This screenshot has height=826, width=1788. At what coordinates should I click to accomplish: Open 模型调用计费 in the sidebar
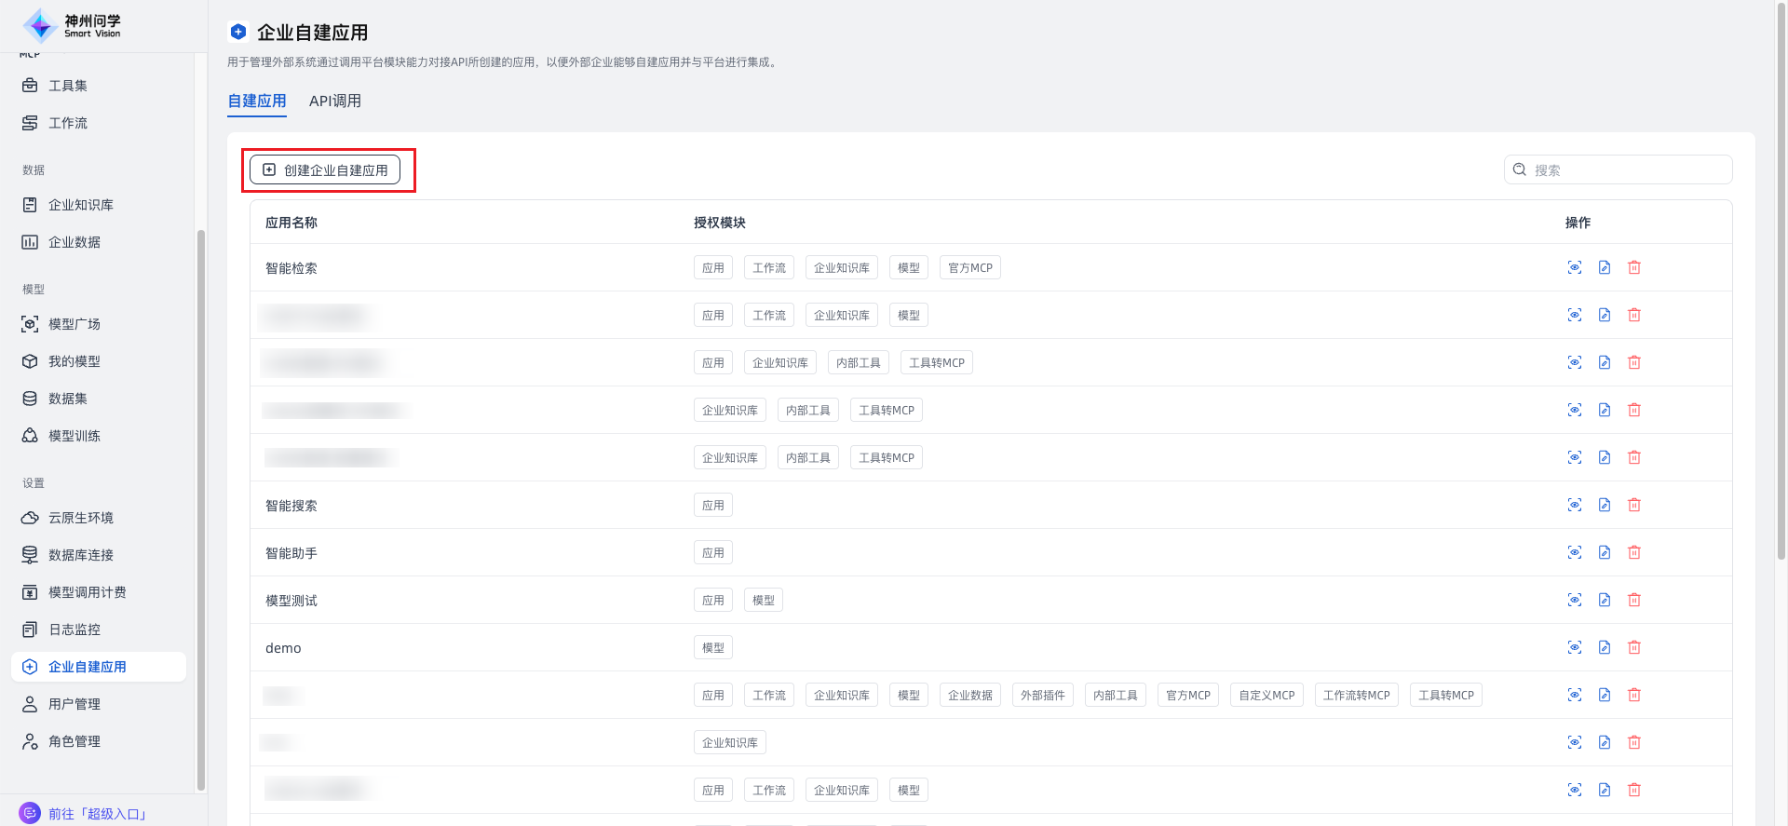point(88,592)
